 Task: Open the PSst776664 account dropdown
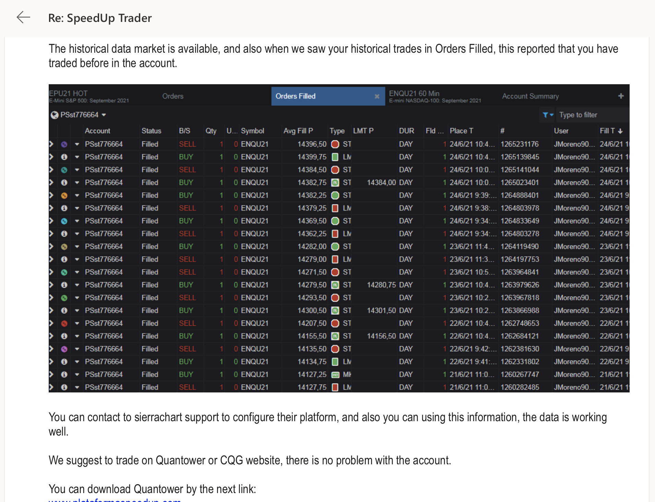coord(104,115)
